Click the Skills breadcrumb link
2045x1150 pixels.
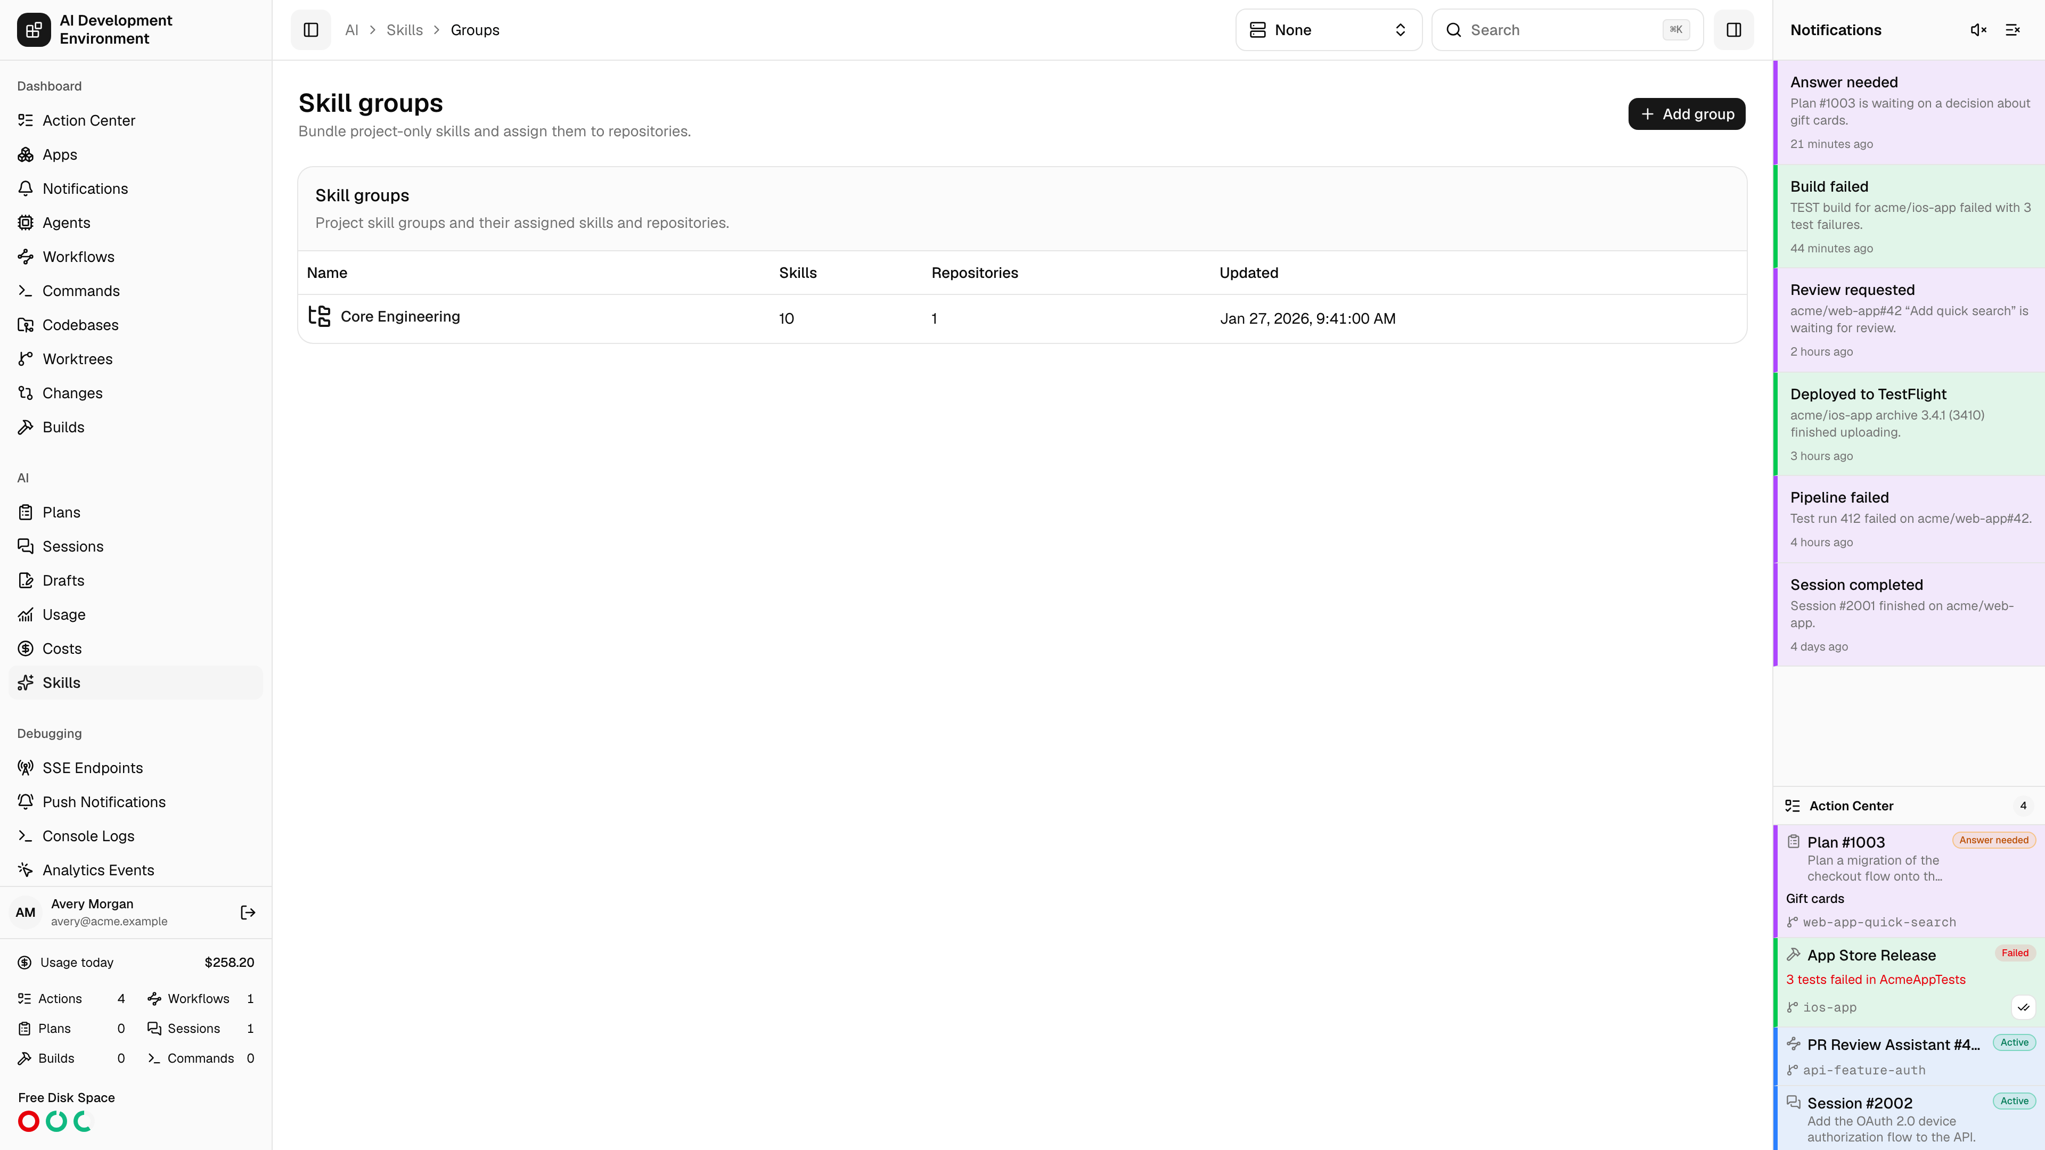pos(404,30)
